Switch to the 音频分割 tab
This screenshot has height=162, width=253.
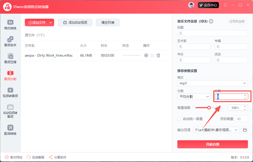(10, 75)
